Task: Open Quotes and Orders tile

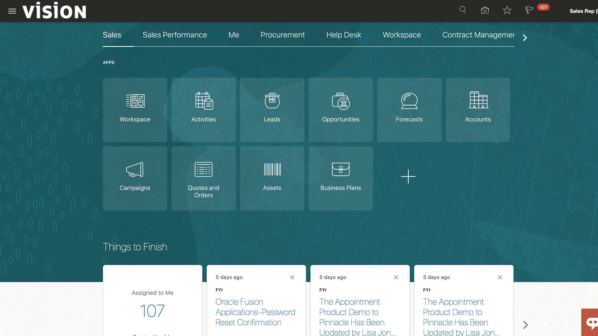Action: tap(203, 178)
